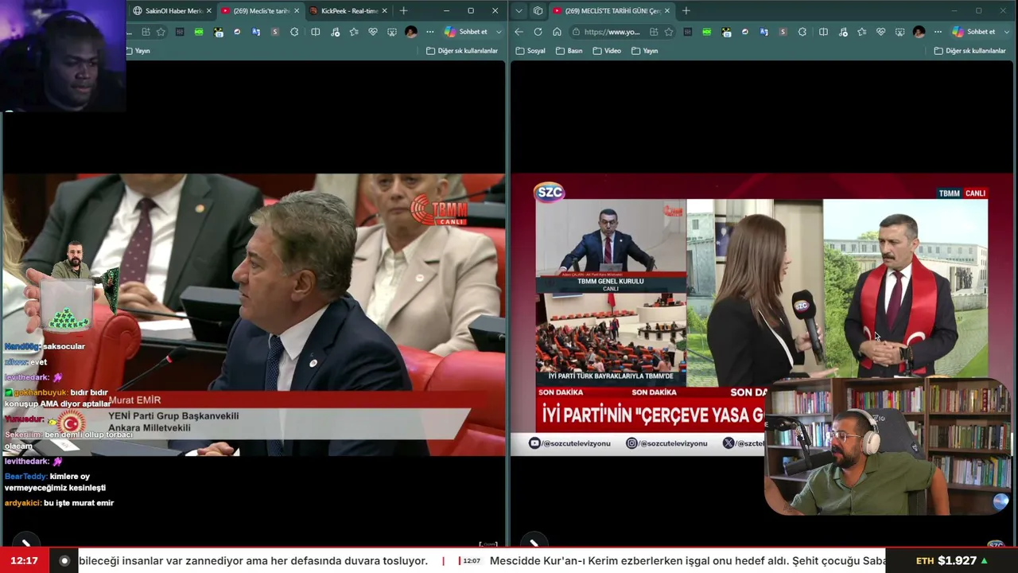Open browser essentials heart icon in right window
The image size is (1018, 573).
click(x=880, y=32)
